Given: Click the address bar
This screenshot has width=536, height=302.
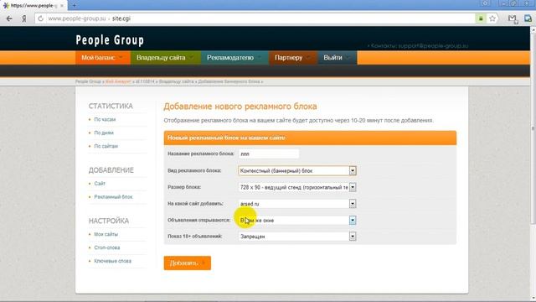Looking at the screenshot, I should click(255, 18).
